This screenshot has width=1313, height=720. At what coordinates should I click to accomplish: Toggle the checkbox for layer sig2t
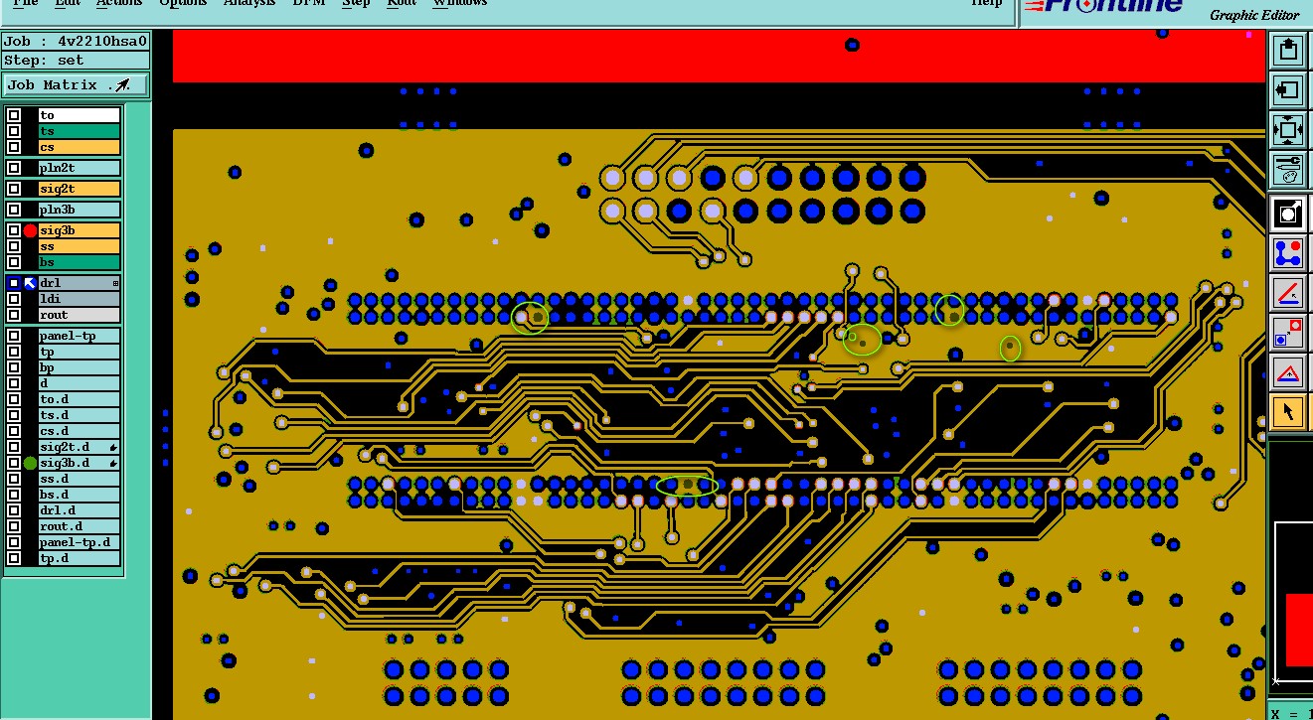[x=14, y=189]
